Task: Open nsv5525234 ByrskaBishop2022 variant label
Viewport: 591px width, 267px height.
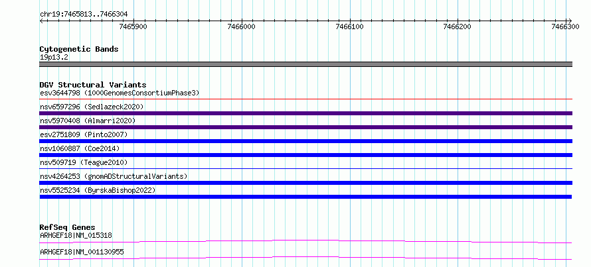Action: [x=98, y=190]
